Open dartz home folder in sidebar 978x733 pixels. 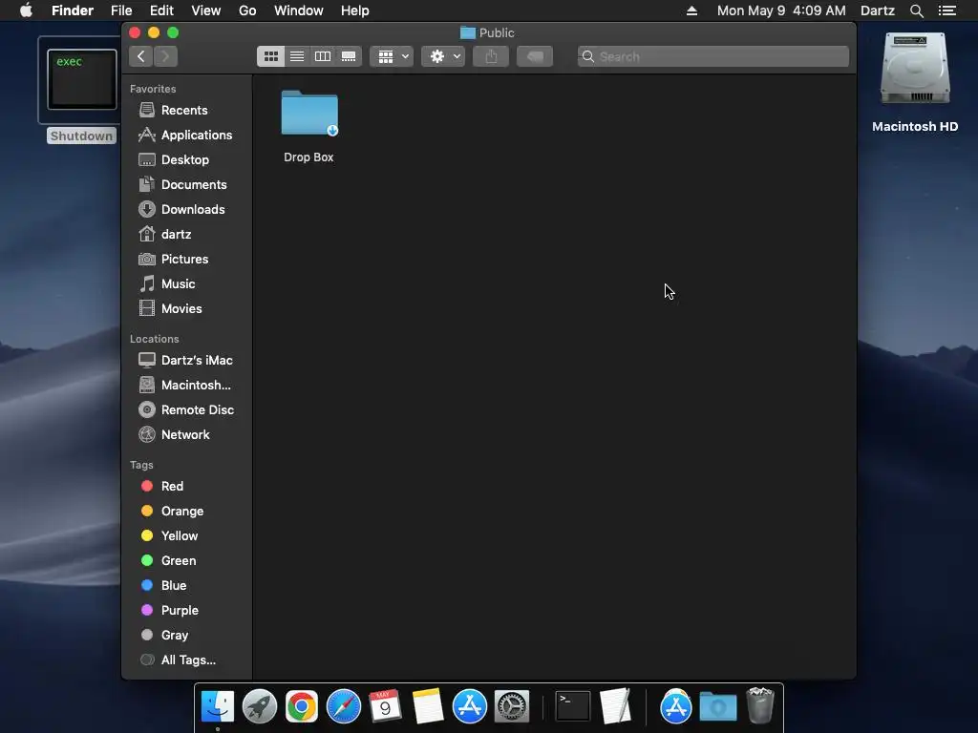pos(186,235)
